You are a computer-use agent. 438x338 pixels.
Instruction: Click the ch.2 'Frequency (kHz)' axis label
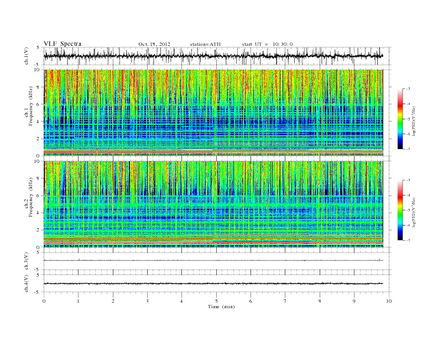(31, 197)
